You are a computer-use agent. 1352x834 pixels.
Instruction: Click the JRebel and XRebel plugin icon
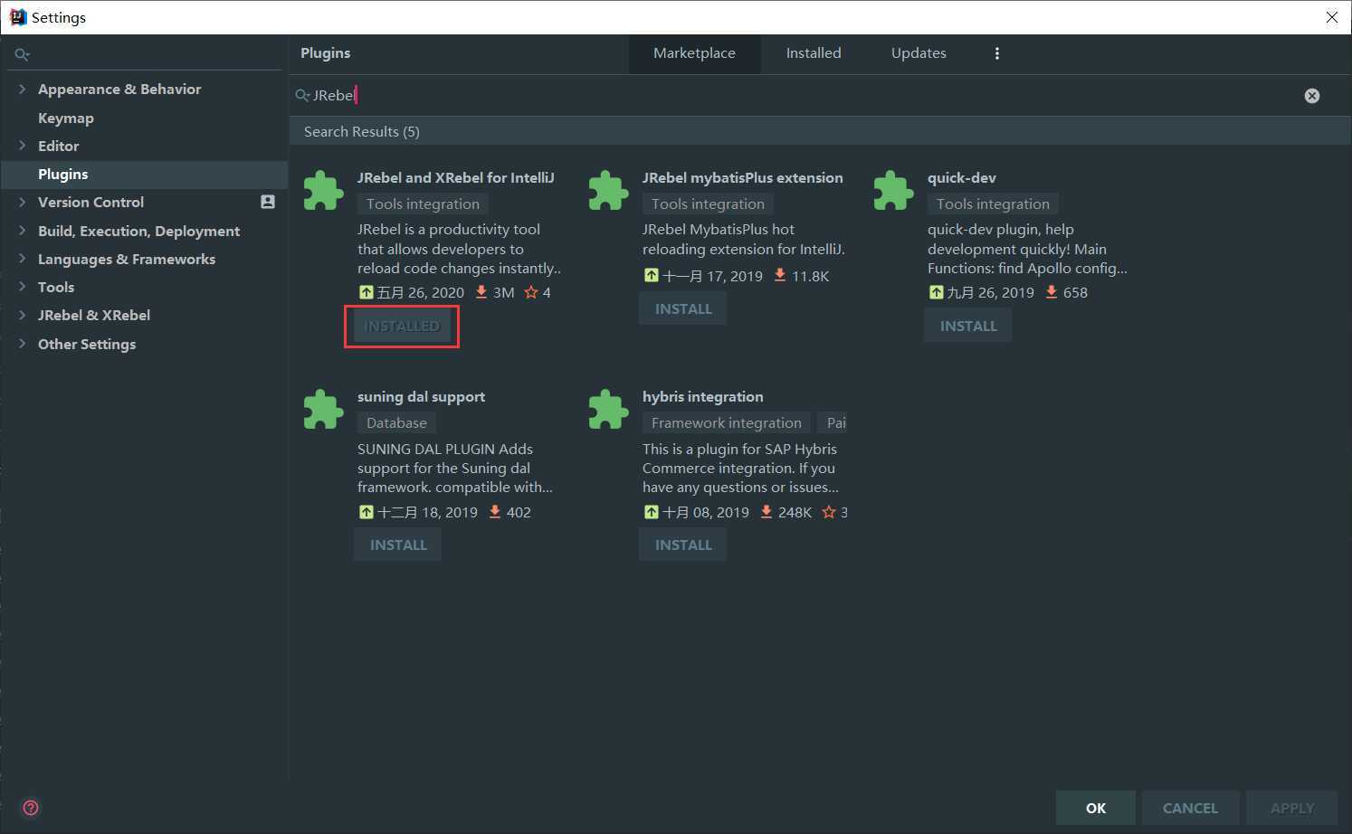tap(323, 191)
